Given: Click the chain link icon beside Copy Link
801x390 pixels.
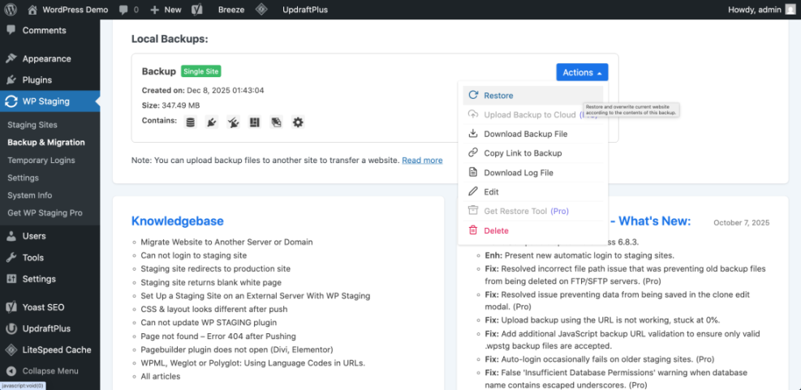Looking at the screenshot, I should tap(474, 152).
